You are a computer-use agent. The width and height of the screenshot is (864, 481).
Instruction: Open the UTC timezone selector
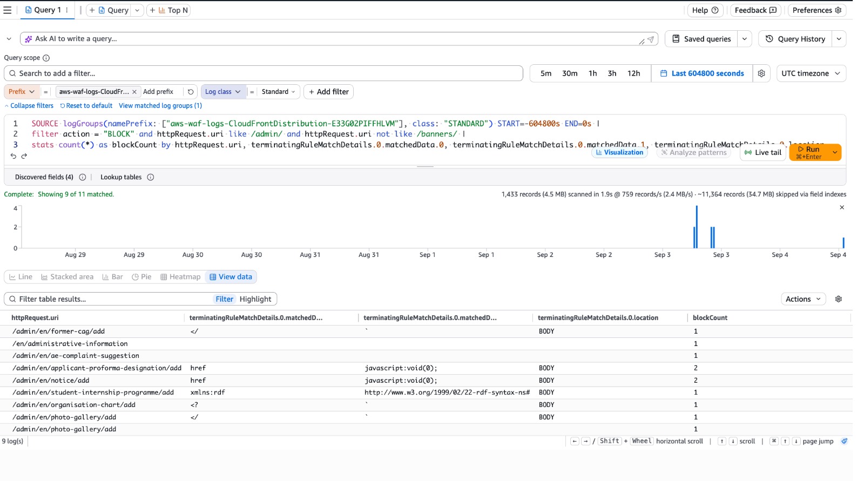click(811, 73)
